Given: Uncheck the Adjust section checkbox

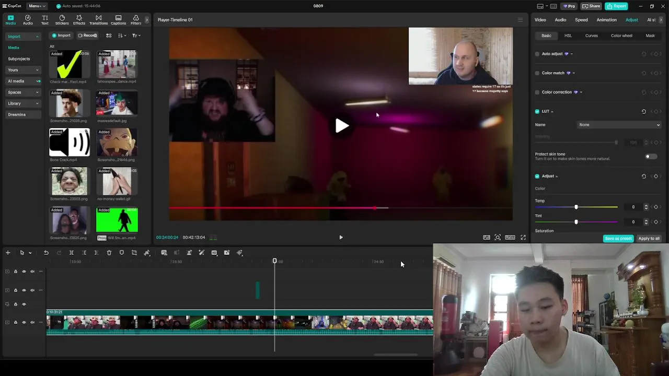Looking at the screenshot, I should coord(537,176).
